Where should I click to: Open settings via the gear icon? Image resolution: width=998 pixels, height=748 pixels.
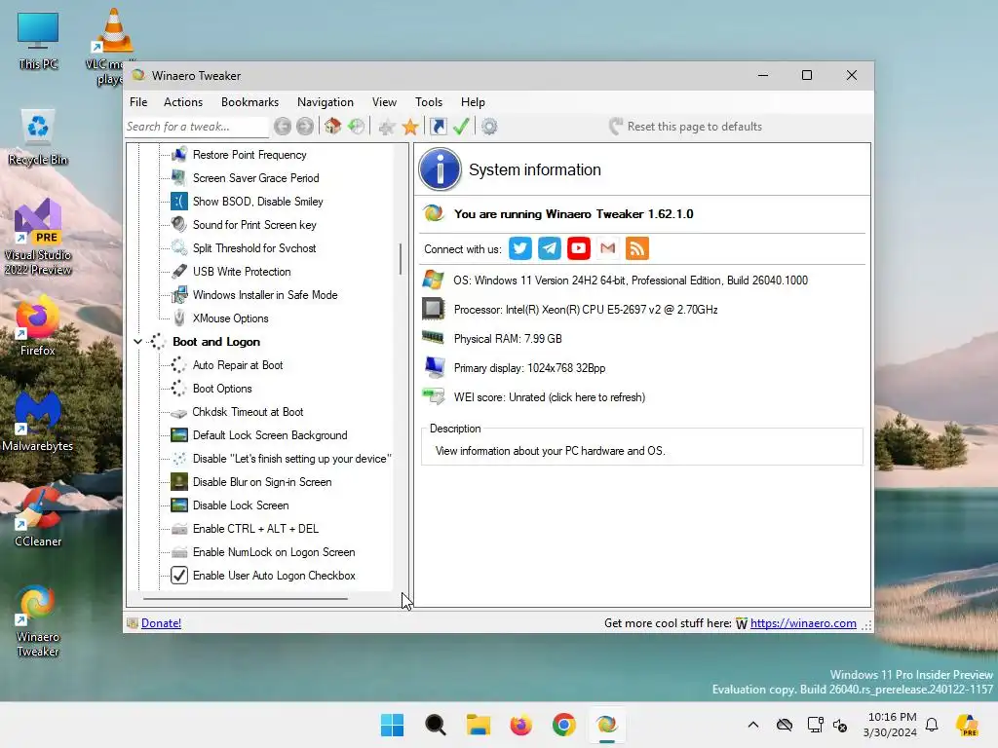tap(489, 127)
